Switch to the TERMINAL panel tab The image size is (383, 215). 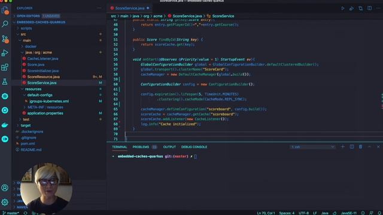[x=120, y=147]
